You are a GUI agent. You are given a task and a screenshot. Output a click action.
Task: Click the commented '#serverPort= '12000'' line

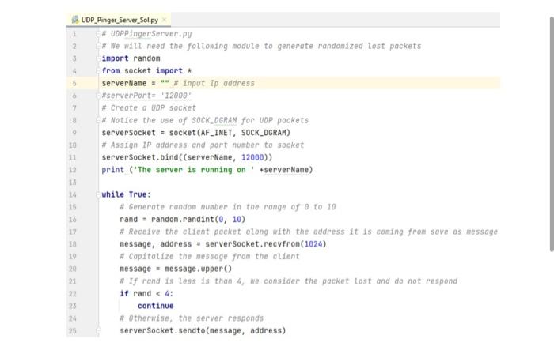(x=146, y=96)
